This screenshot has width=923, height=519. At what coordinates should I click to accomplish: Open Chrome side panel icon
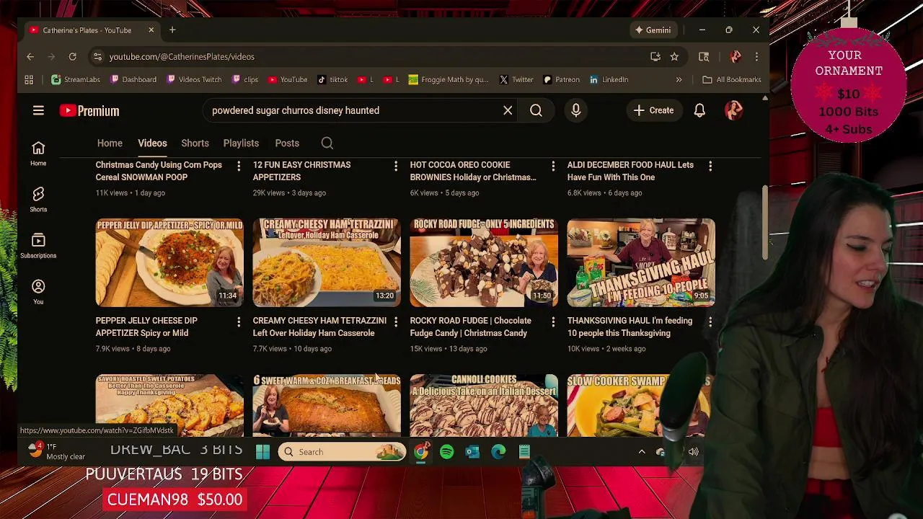[704, 56]
